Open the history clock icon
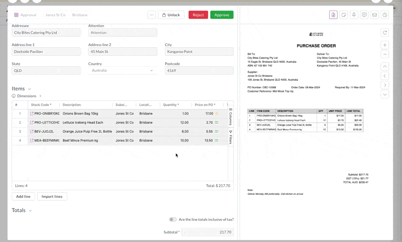 point(385,15)
